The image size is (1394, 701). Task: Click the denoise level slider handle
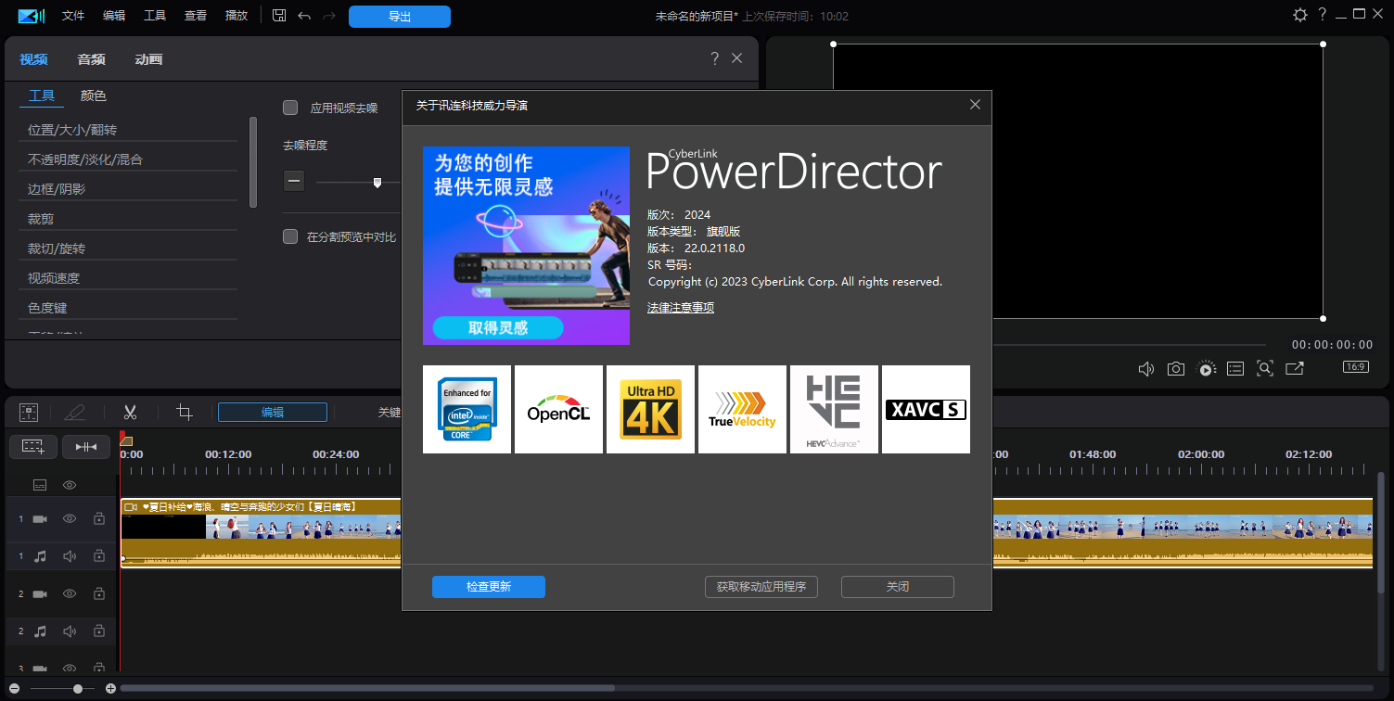click(x=377, y=183)
